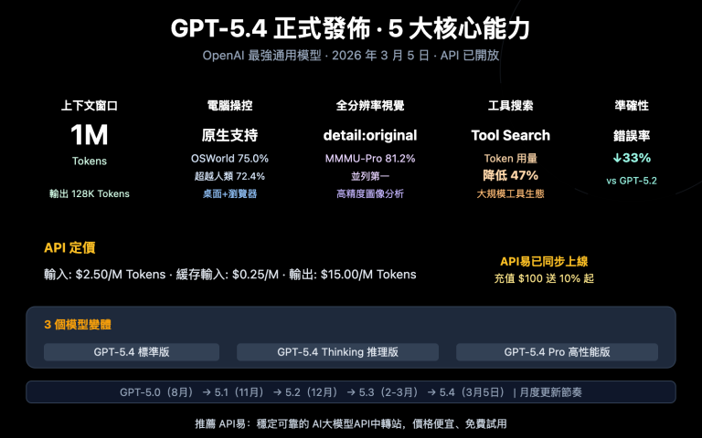
Task: Click the 電腦操控 heading
Action: click(229, 106)
